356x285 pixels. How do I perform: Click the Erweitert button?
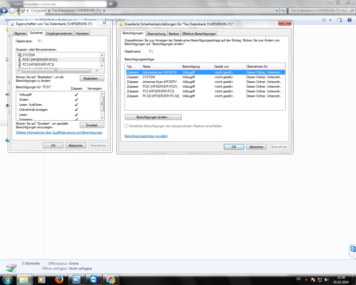[x=92, y=125]
